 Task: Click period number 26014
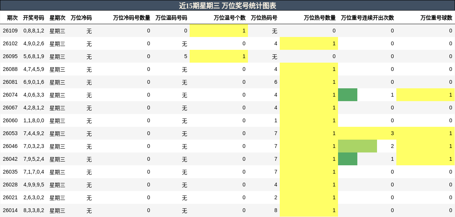tap(10, 210)
